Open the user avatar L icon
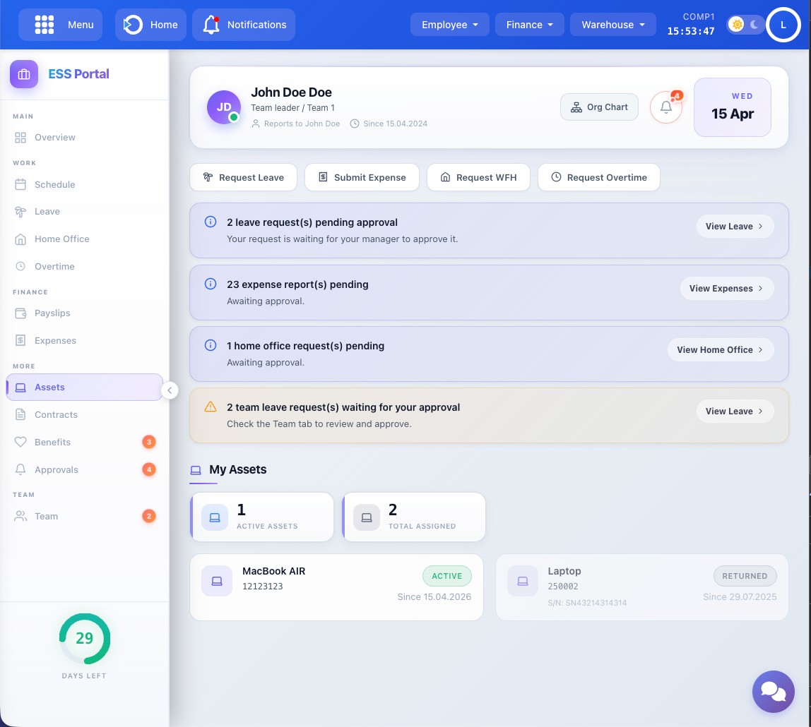This screenshot has height=727, width=811. [783, 25]
